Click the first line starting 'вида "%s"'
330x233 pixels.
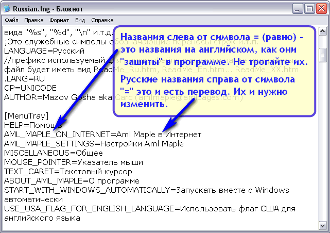point(58,32)
